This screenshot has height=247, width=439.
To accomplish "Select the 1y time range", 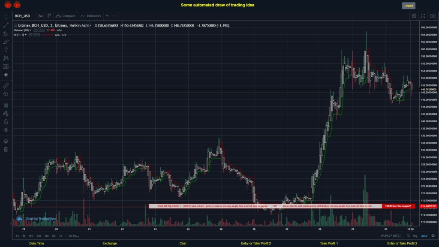I will (x=24, y=236).
